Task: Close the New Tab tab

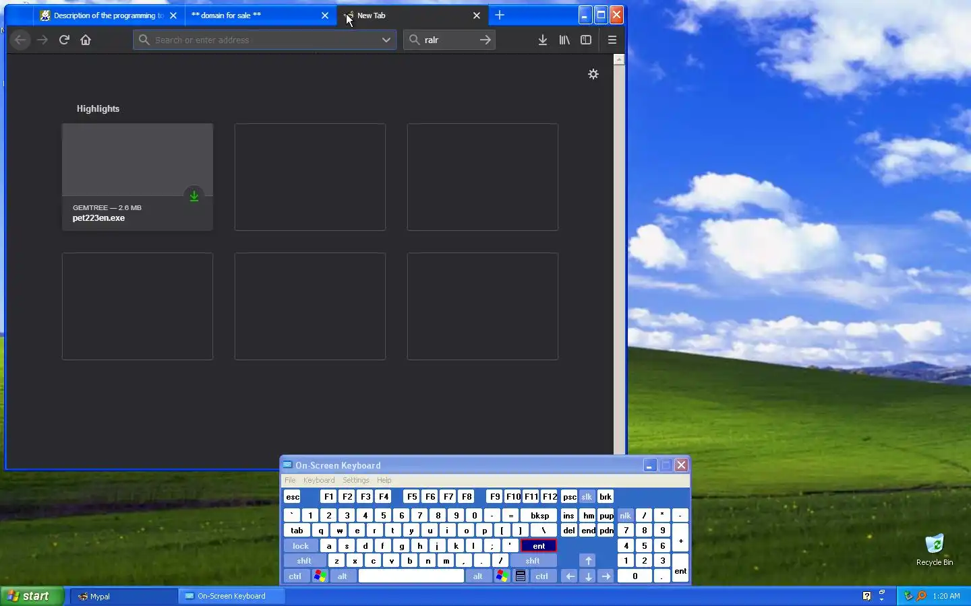Action: [477, 15]
